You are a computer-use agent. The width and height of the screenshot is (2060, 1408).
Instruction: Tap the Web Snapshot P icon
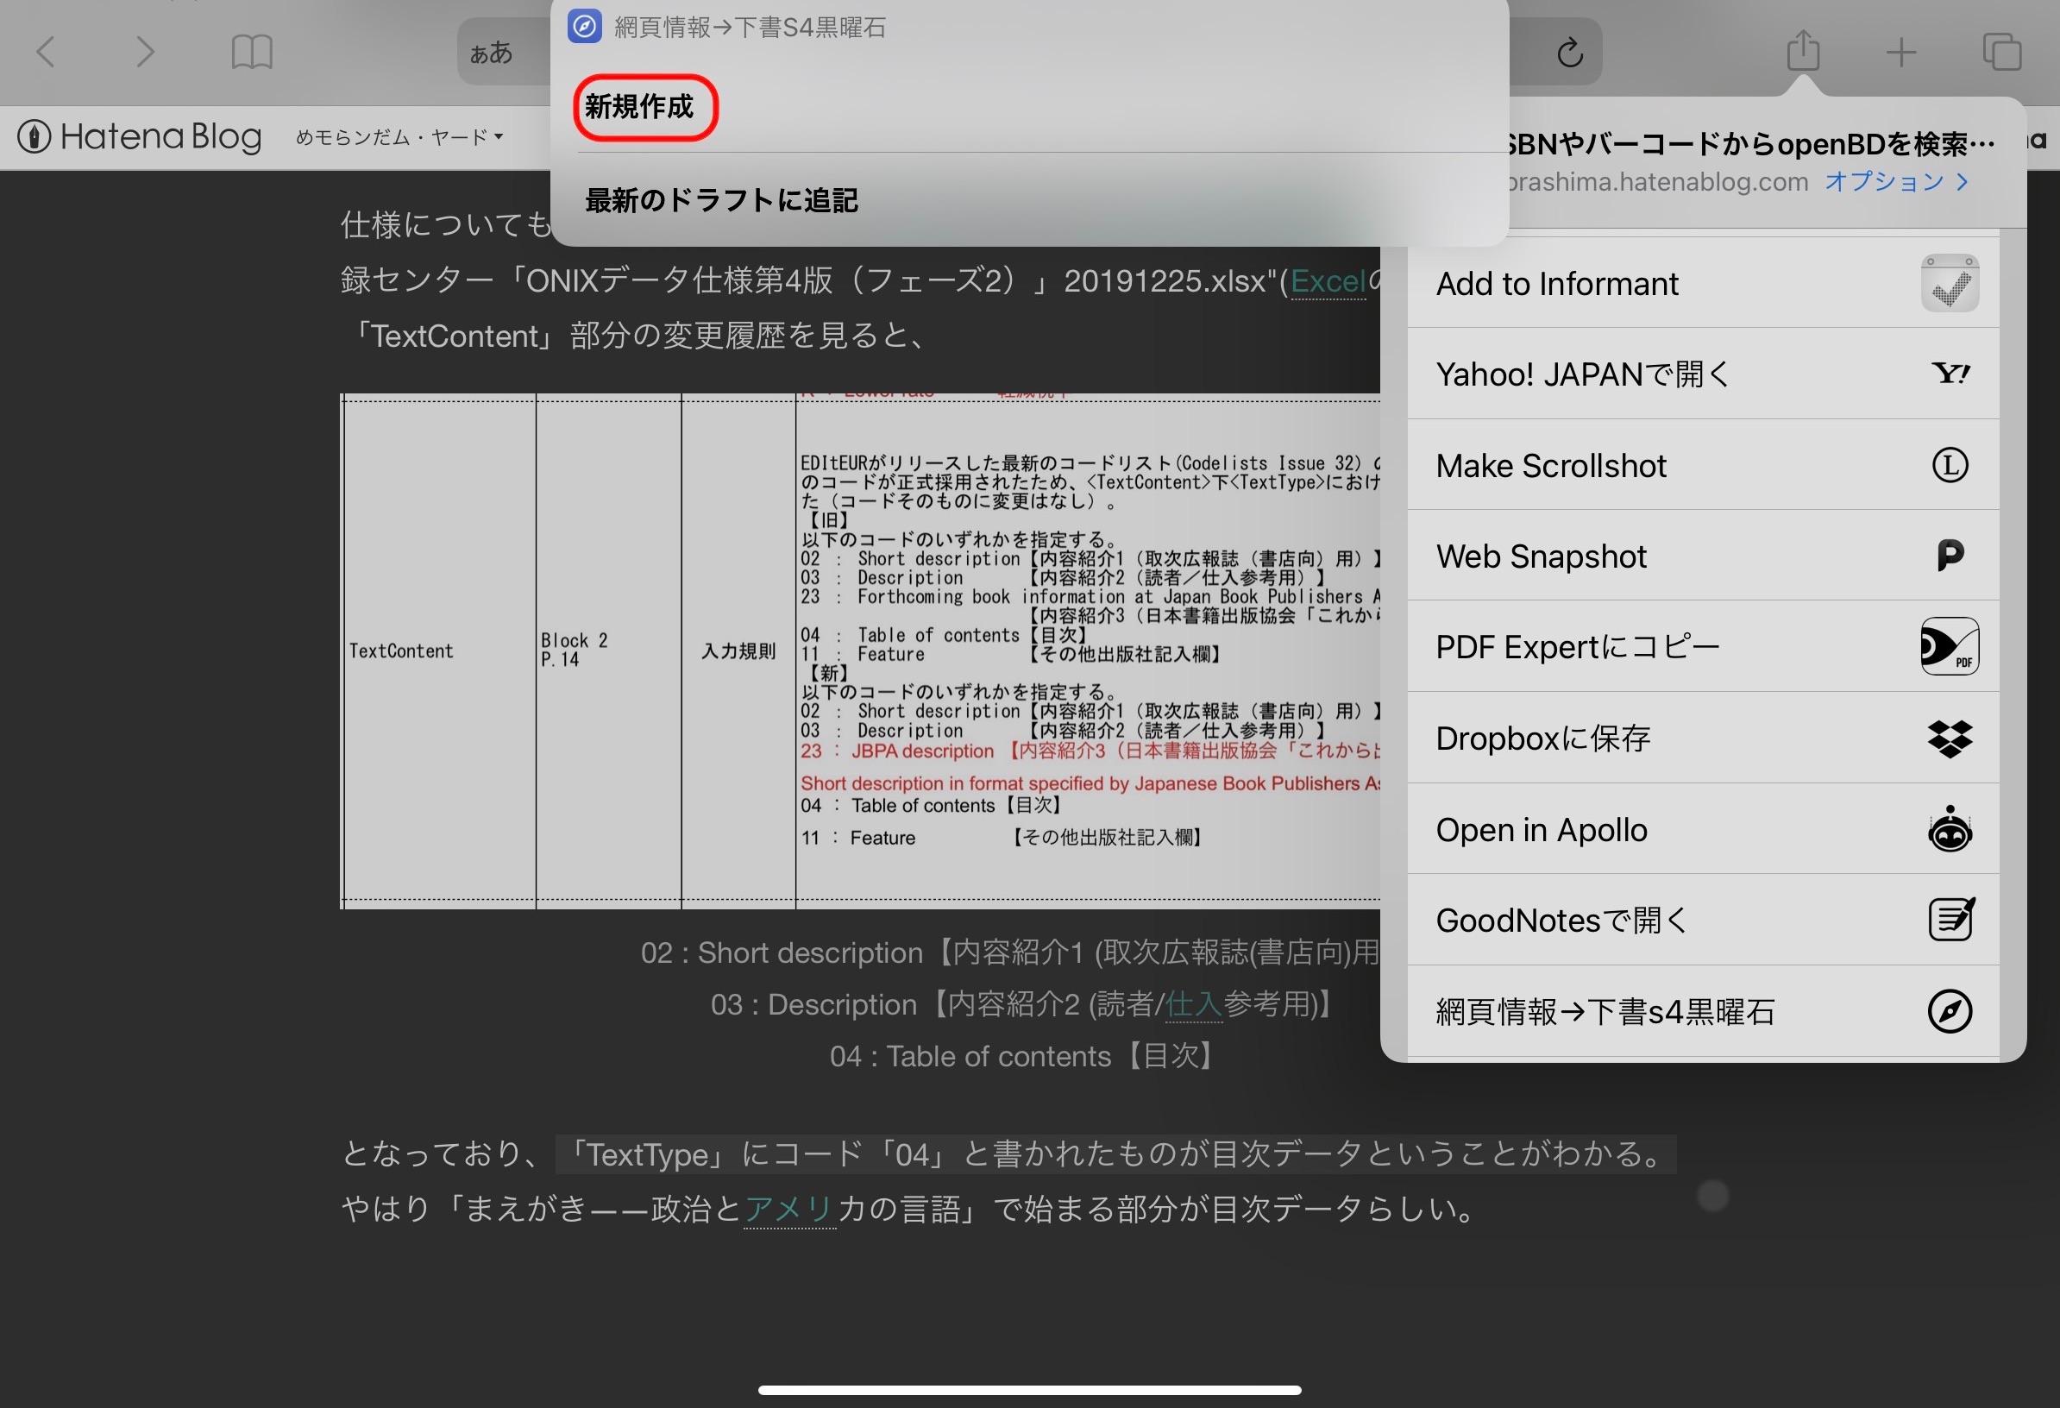coord(1950,556)
